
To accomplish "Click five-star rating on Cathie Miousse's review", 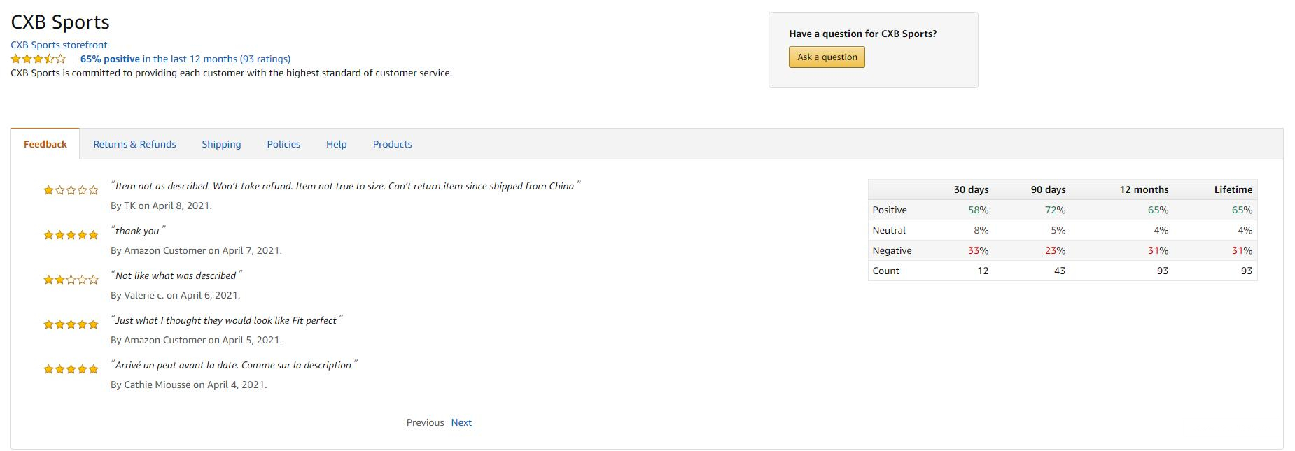I will 71,369.
